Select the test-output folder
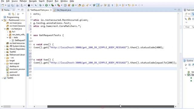Image resolution: width=194 pixels, height=109 pixels. (x=14, y=63)
